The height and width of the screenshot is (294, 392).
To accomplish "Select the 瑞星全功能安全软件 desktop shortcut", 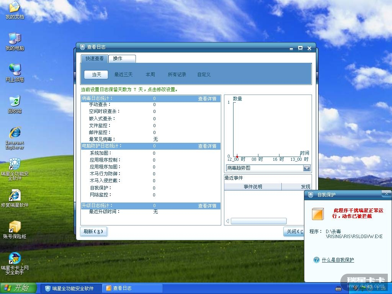I will click(x=15, y=169).
